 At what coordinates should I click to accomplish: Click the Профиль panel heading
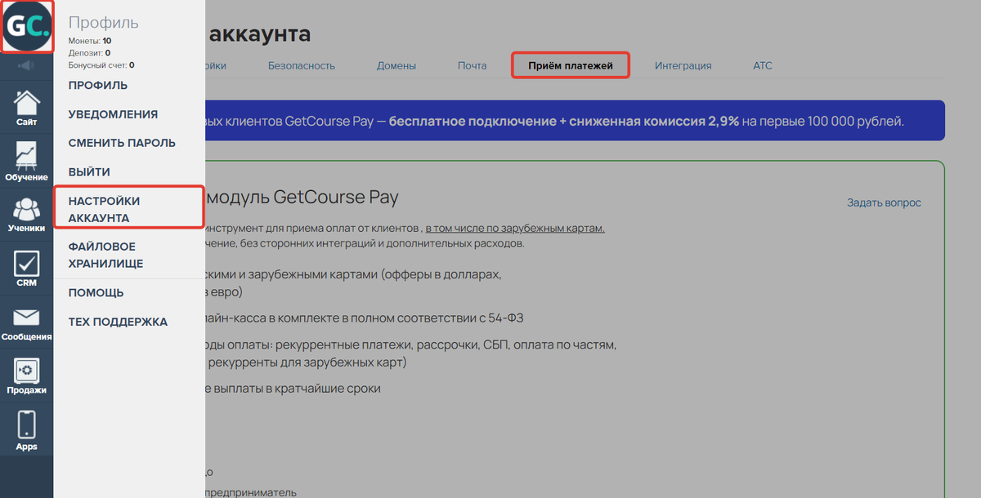tap(104, 22)
